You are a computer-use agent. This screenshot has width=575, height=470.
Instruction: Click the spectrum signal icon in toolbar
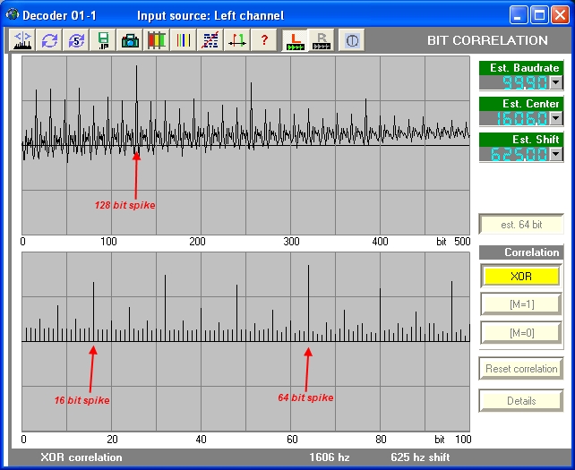(x=22, y=40)
